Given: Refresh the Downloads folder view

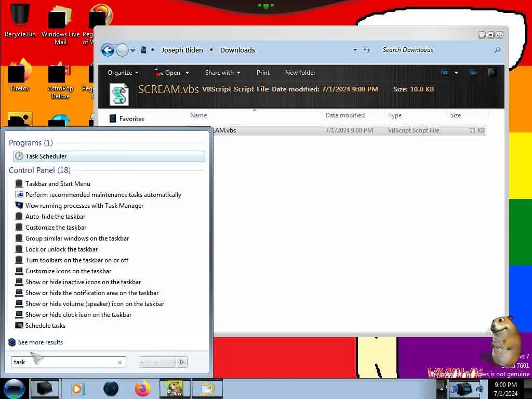Looking at the screenshot, I should point(367,50).
